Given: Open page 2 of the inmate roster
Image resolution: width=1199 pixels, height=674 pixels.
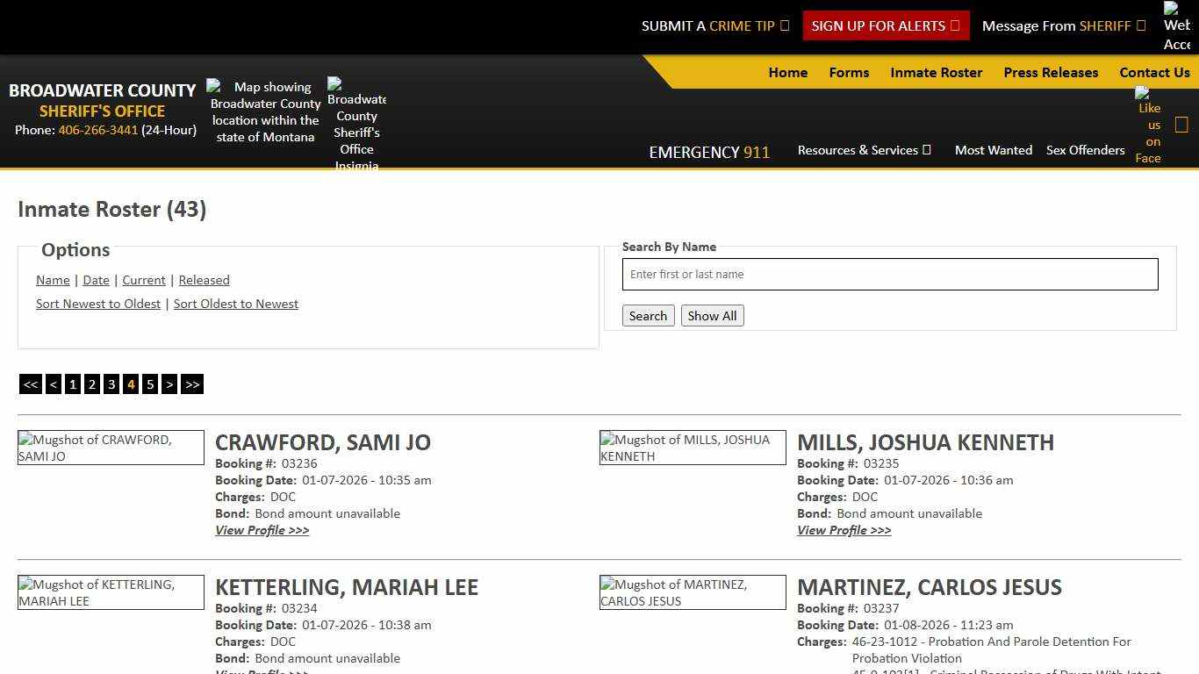Looking at the screenshot, I should pyautogui.click(x=92, y=384).
